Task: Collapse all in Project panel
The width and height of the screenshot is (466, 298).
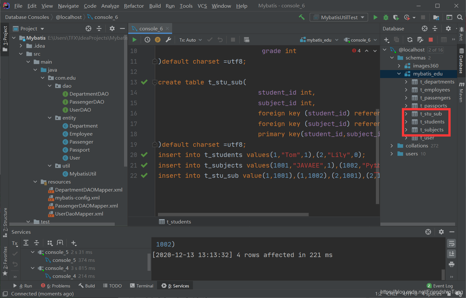Action: coord(99,28)
